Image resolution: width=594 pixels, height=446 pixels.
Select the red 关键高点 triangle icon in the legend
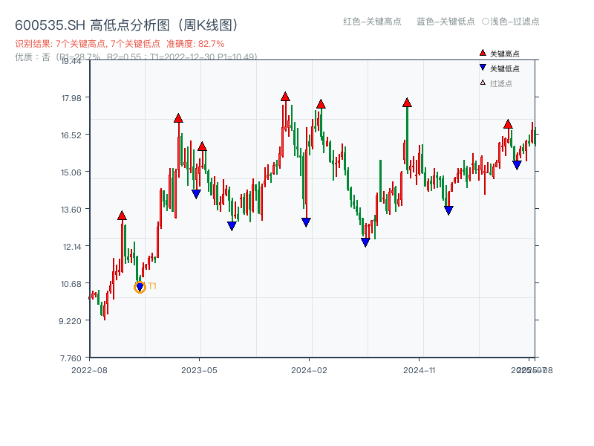click(x=483, y=53)
